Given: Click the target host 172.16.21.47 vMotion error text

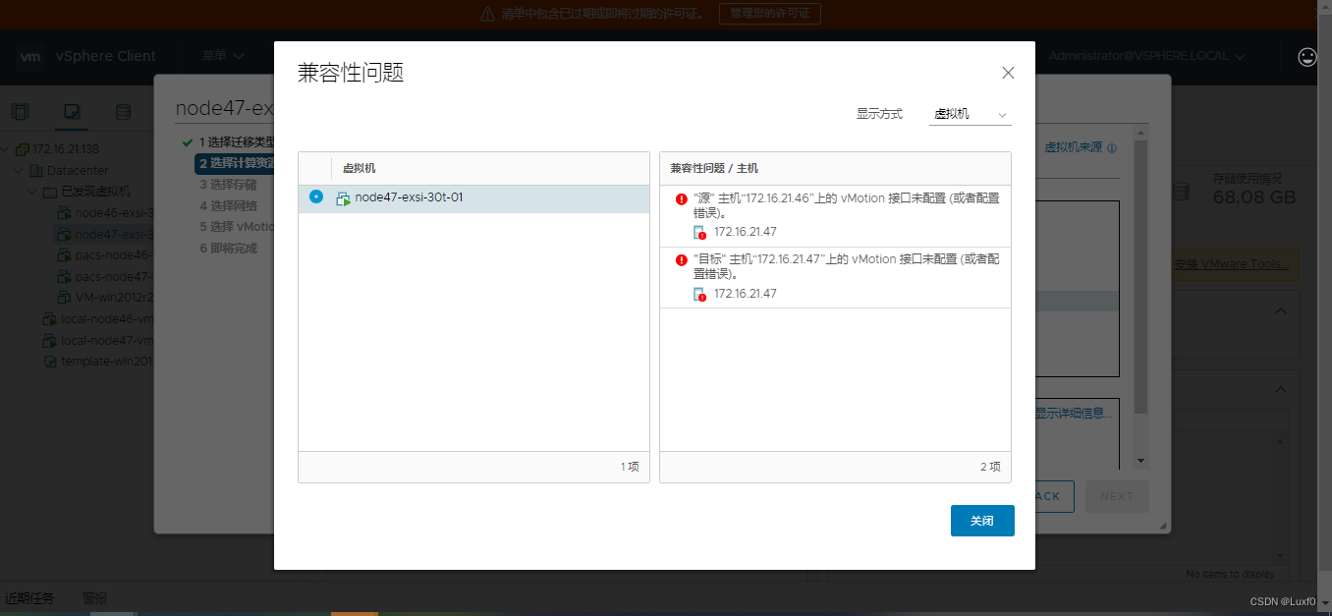Looking at the screenshot, I should [x=847, y=267].
